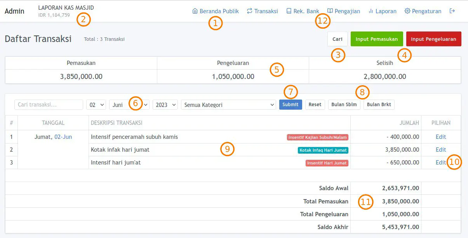Viewport: 468px width, 238px height.
Task: Click the home icon beside Beranda Publik
Action: click(x=196, y=11)
